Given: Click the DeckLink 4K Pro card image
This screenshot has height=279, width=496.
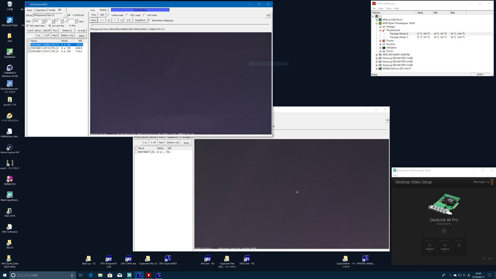Looking at the screenshot, I should 444,204.
